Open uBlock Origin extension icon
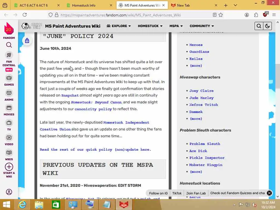This screenshot has width=280, height=210. coord(265,14)
